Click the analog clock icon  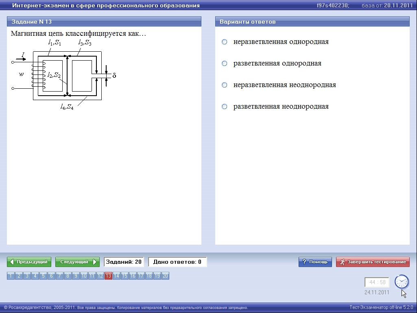tap(402, 282)
